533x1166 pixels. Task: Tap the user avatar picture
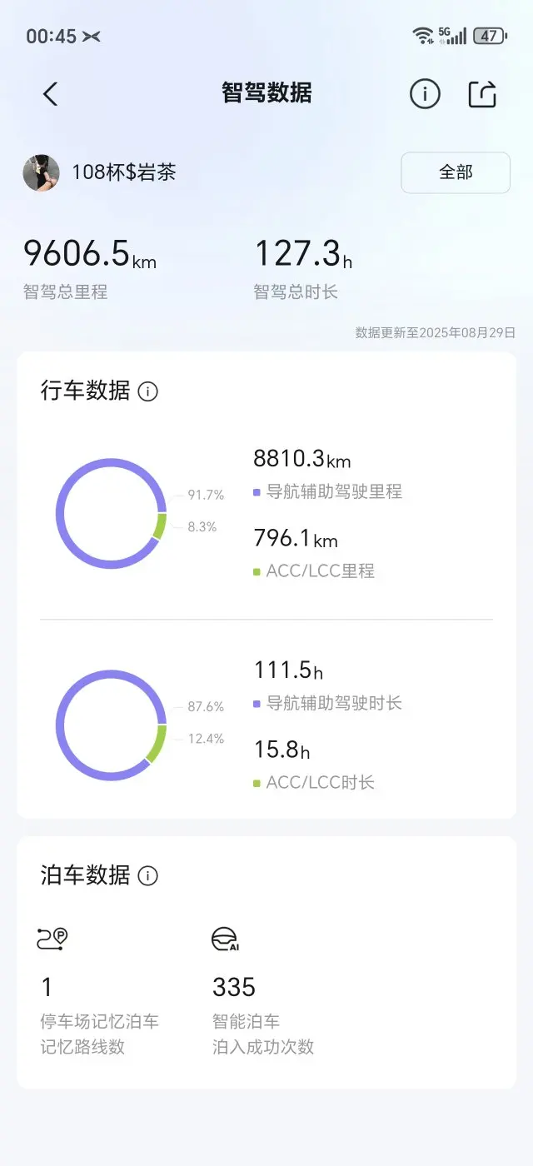(x=41, y=172)
